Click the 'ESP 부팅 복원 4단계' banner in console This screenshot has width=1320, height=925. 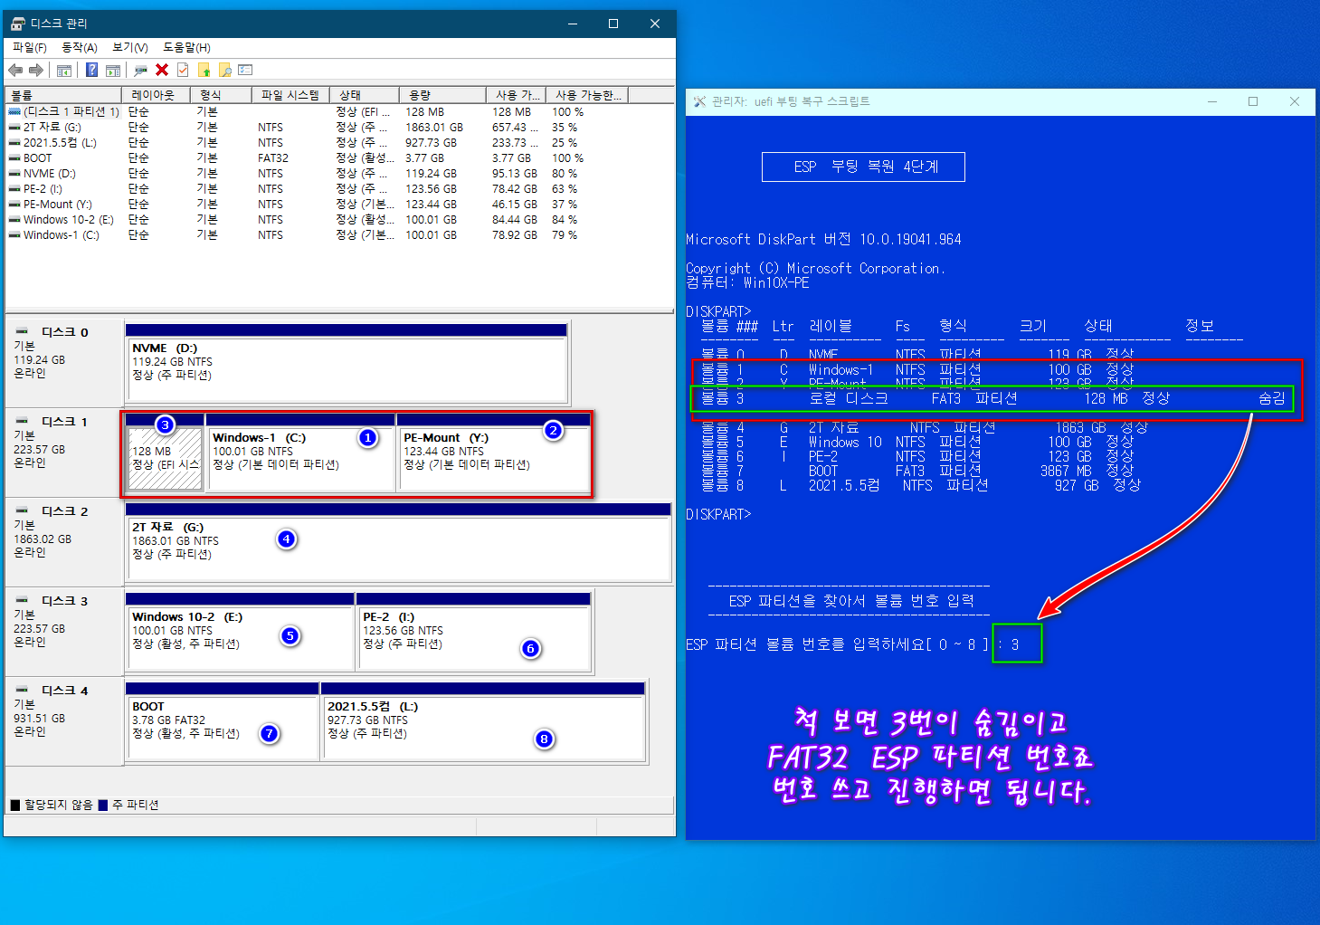(863, 167)
